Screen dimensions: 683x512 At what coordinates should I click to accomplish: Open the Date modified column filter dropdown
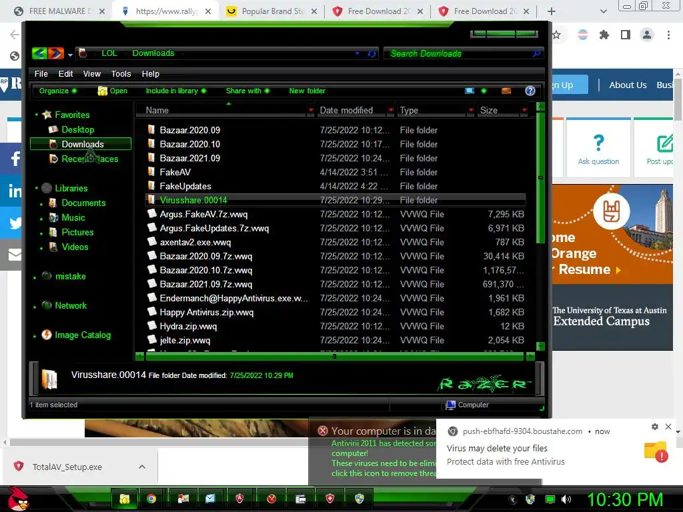tap(391, 110)
